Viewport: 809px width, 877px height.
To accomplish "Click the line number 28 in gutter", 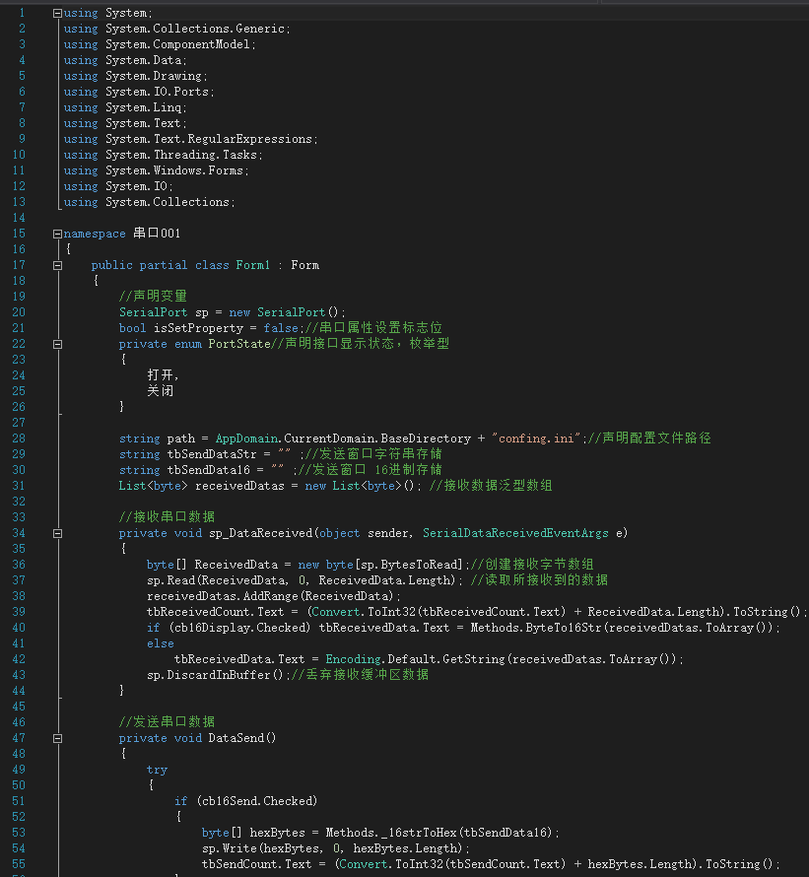I will pyautogui.click(x=19, y=438).
